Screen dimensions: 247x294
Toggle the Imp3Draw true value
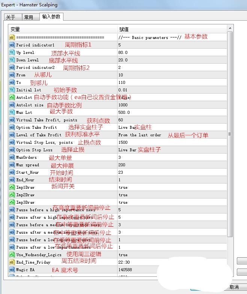[x=123, y=202]
